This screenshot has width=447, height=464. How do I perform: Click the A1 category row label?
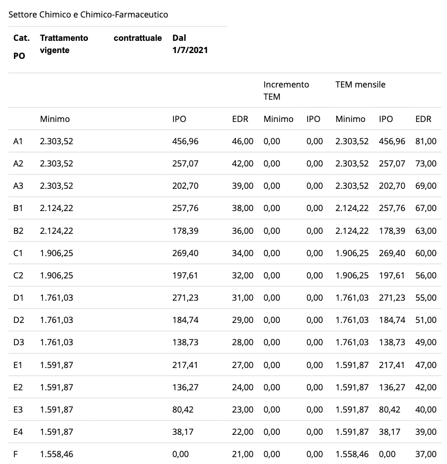[18, 141]
